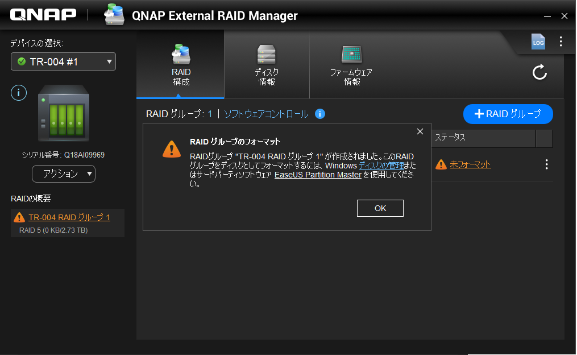Switch to the RAID 構成 tab
This screenshot has height=355, width=577.
point(181,65)
